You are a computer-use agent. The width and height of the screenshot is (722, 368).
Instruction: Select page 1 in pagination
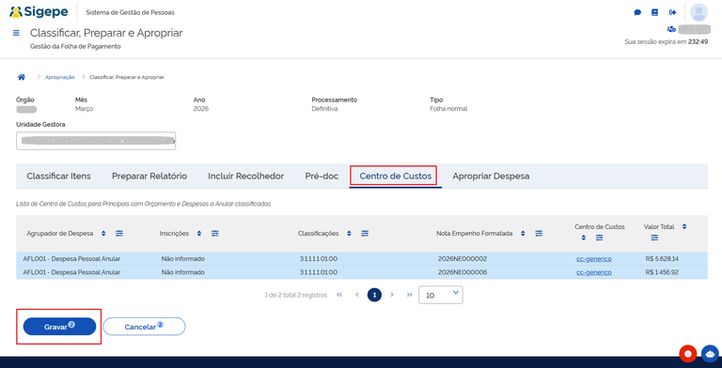[374, 295]
